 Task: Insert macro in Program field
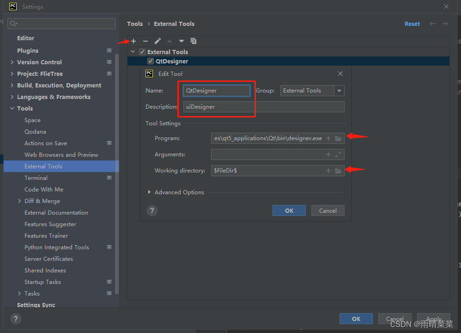328,138
